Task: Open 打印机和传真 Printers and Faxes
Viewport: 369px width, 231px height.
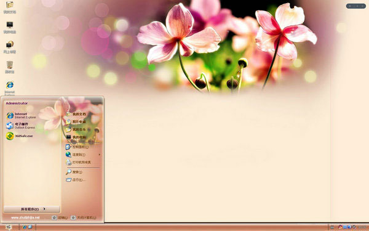Action: [x=78, y=162]
